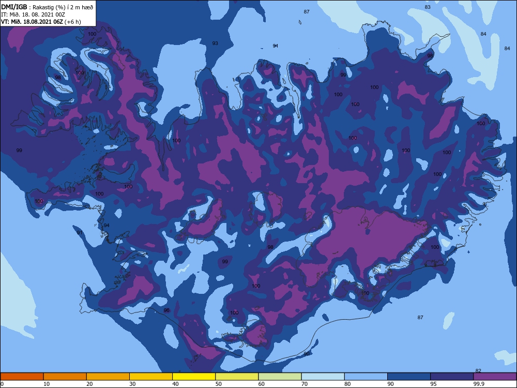Click the legend scale label '10'
The image size is (517, 388).
[47, 384]
